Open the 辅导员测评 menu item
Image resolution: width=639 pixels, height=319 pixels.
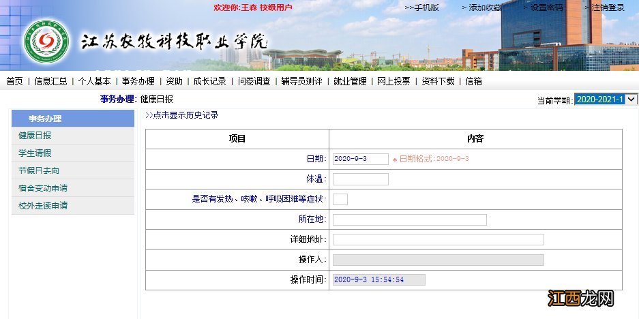[x=301, y=81]
